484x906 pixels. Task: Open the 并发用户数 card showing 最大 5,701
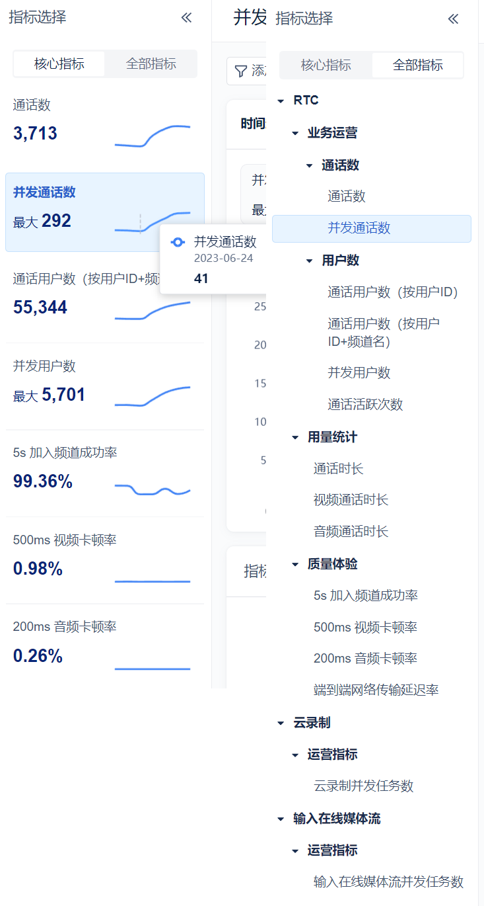(x=105, y=386)
